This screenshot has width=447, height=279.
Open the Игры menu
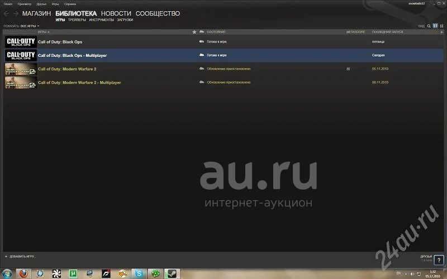[x=55, y=4]
